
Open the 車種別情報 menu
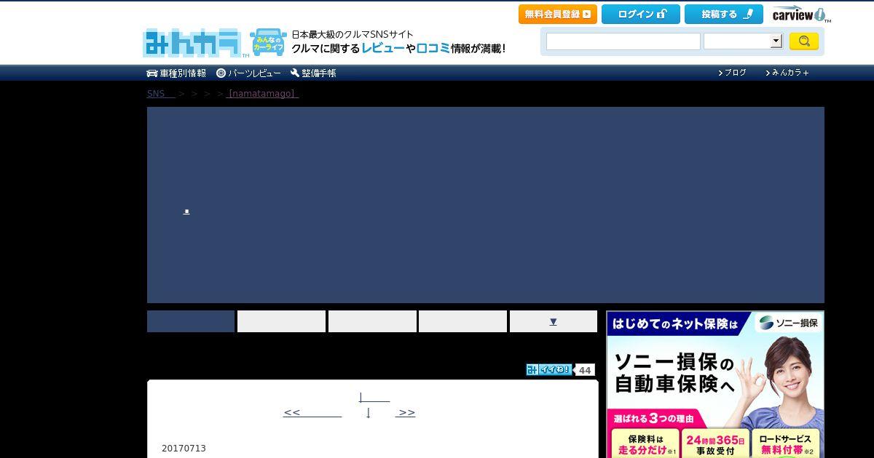click(x=176, y=73)
